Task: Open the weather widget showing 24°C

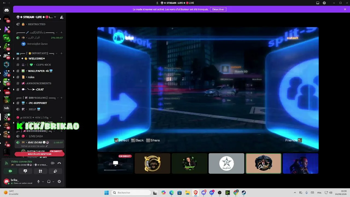Action: (x=11, y=193)
